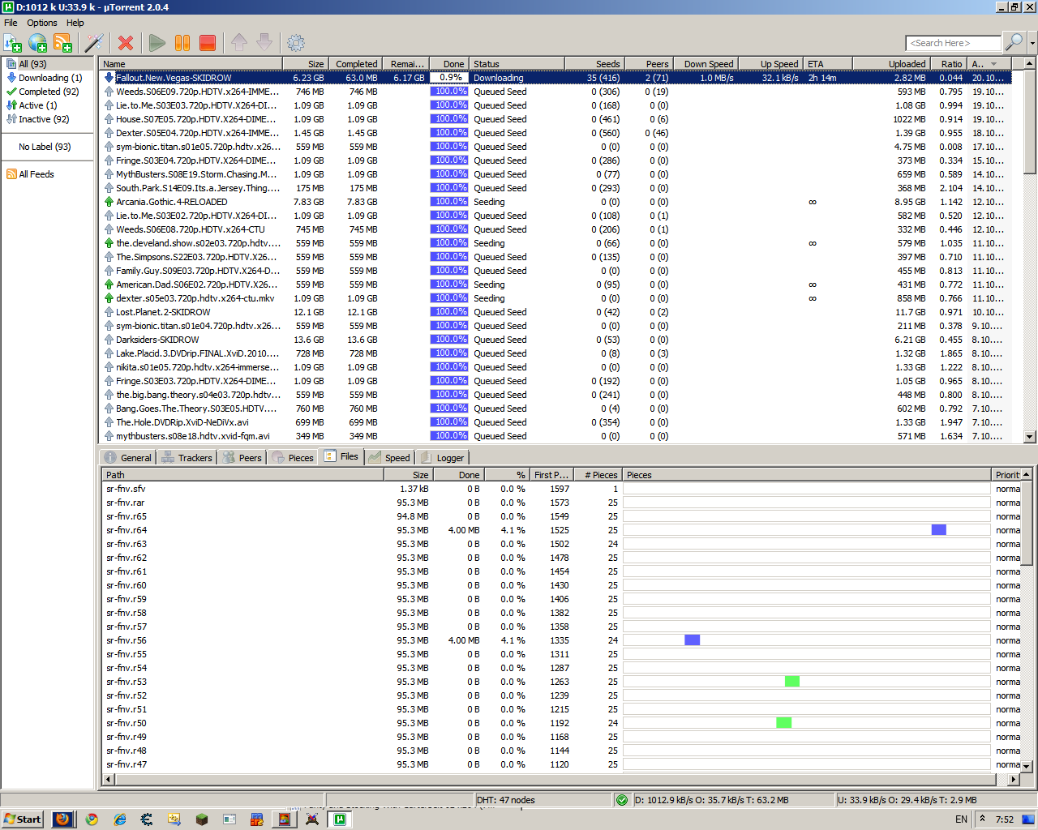
Task: Click the red X Remove torrent icon
Action: point(126,43)
